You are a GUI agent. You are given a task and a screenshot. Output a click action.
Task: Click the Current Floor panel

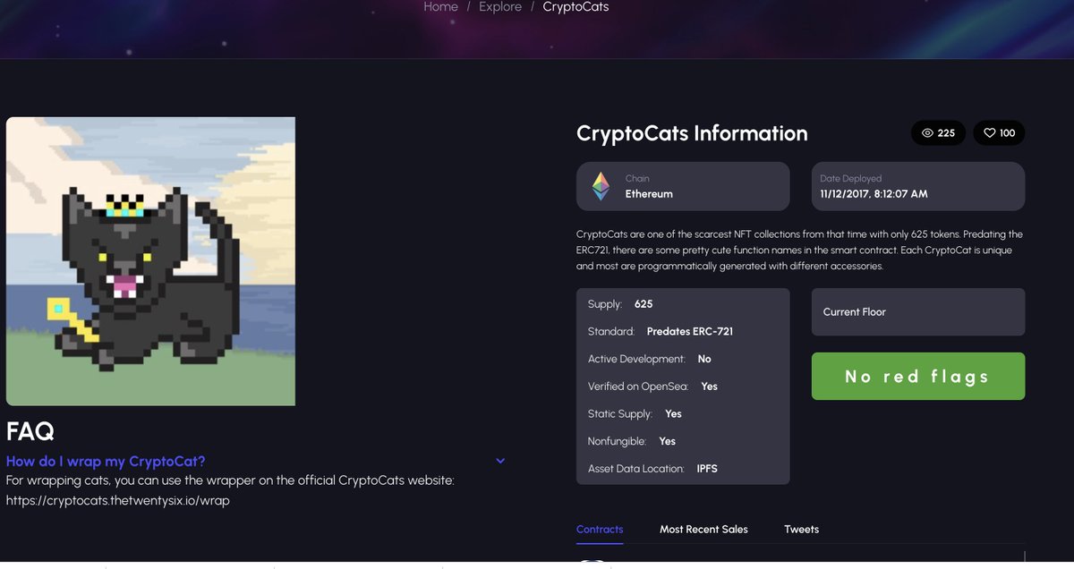pos(918,312)
